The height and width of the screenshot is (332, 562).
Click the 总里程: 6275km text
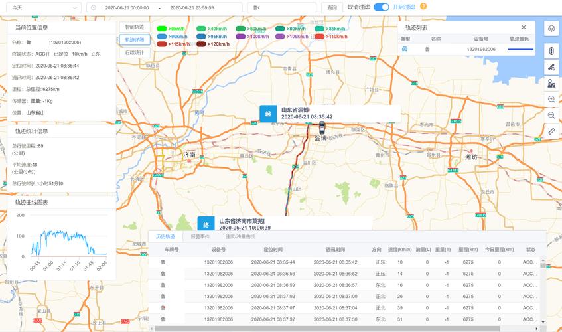pos(42,89)
